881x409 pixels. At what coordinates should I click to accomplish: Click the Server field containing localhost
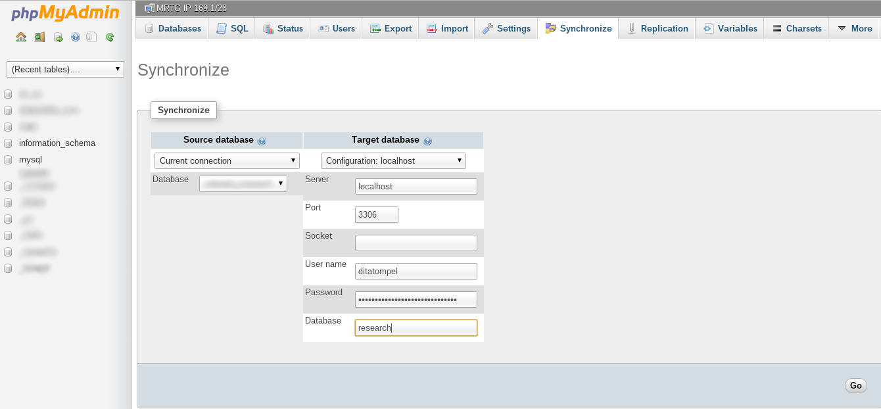[x=416, y=186]
